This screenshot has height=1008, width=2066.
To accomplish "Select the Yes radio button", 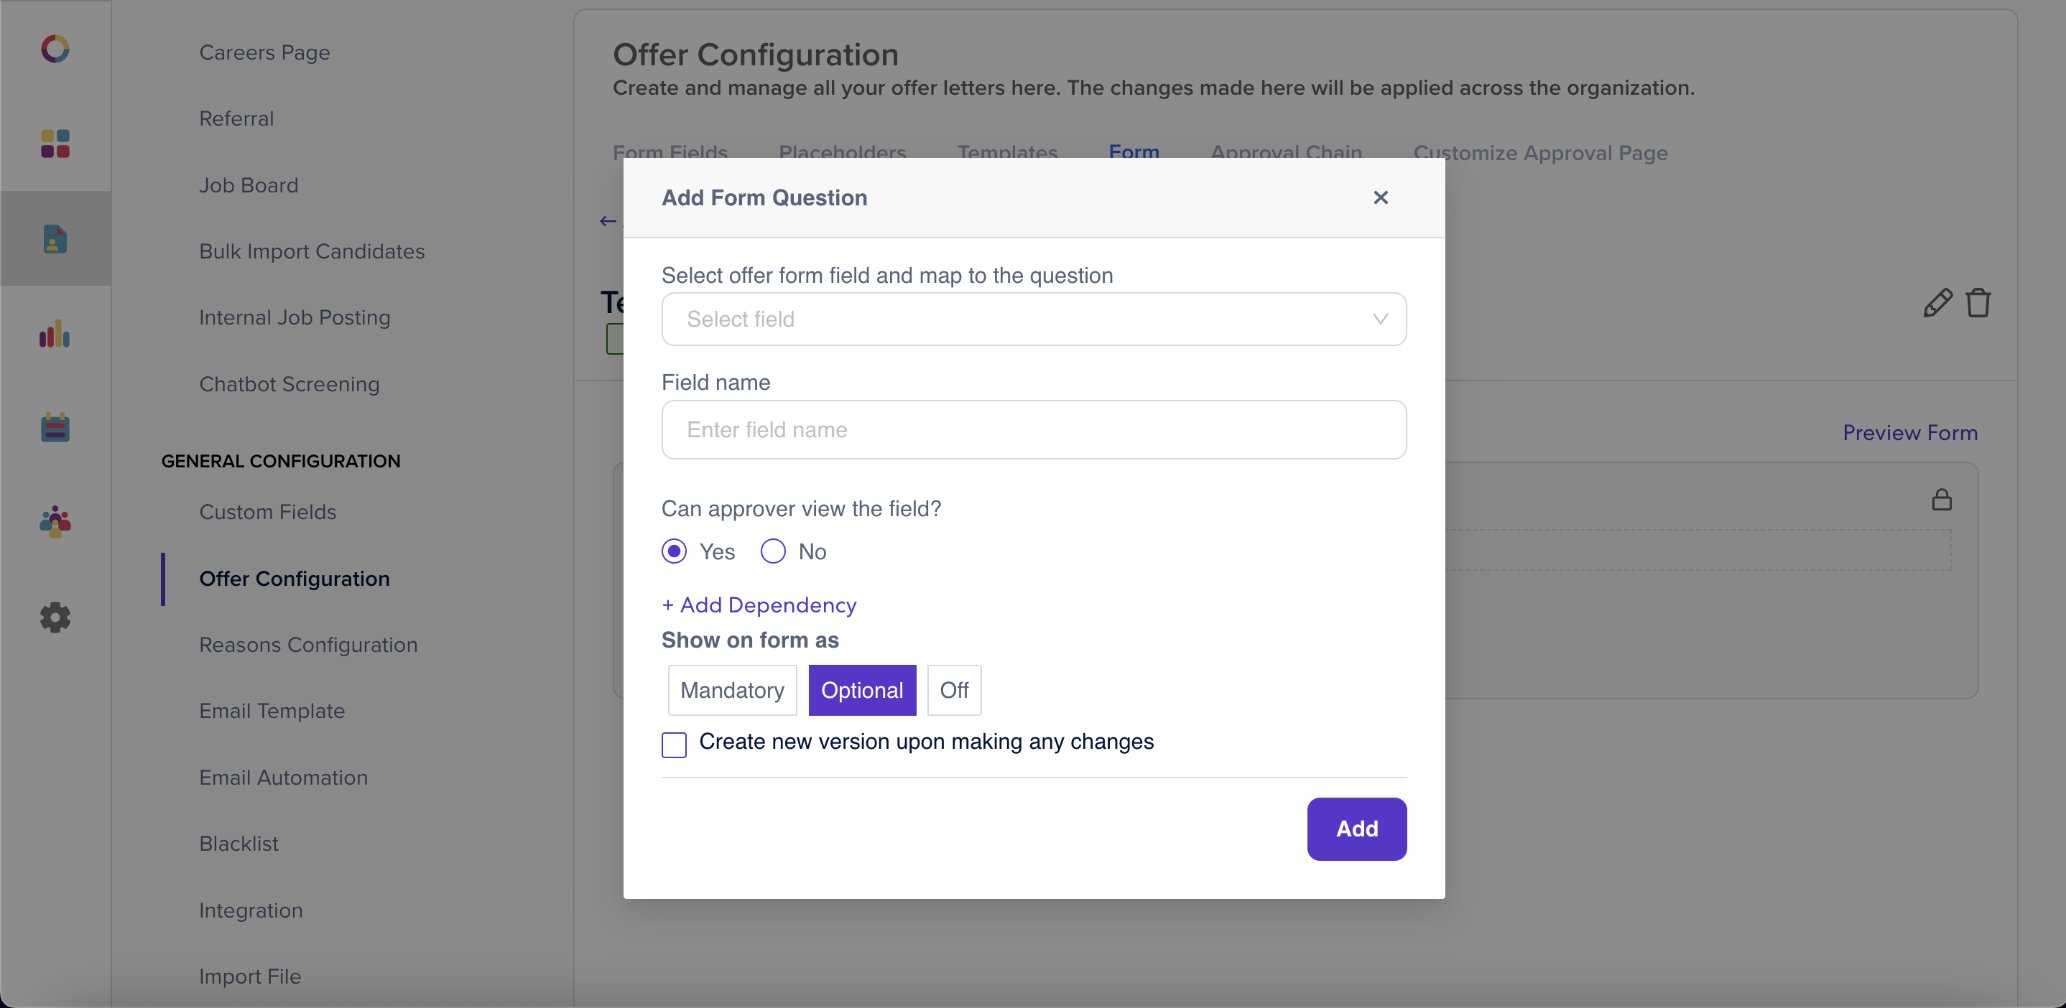I will [675, 551].
